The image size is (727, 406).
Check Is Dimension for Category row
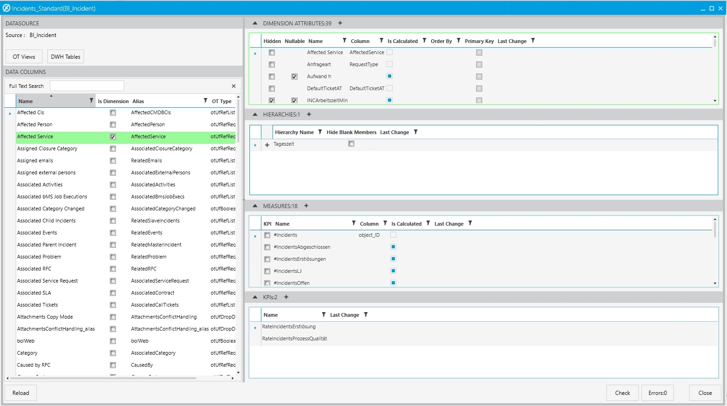113,353
